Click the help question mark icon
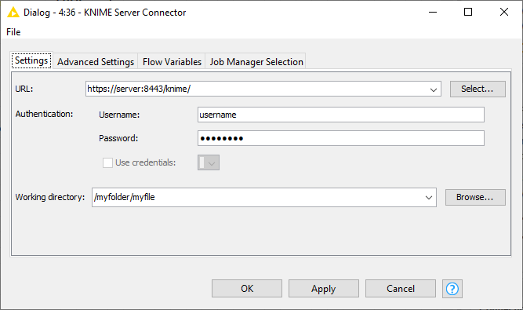This screenshot has height=310, width=523. coord(452,289)
